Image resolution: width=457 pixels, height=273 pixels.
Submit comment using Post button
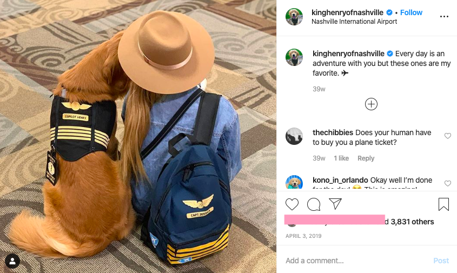(441, 261)
